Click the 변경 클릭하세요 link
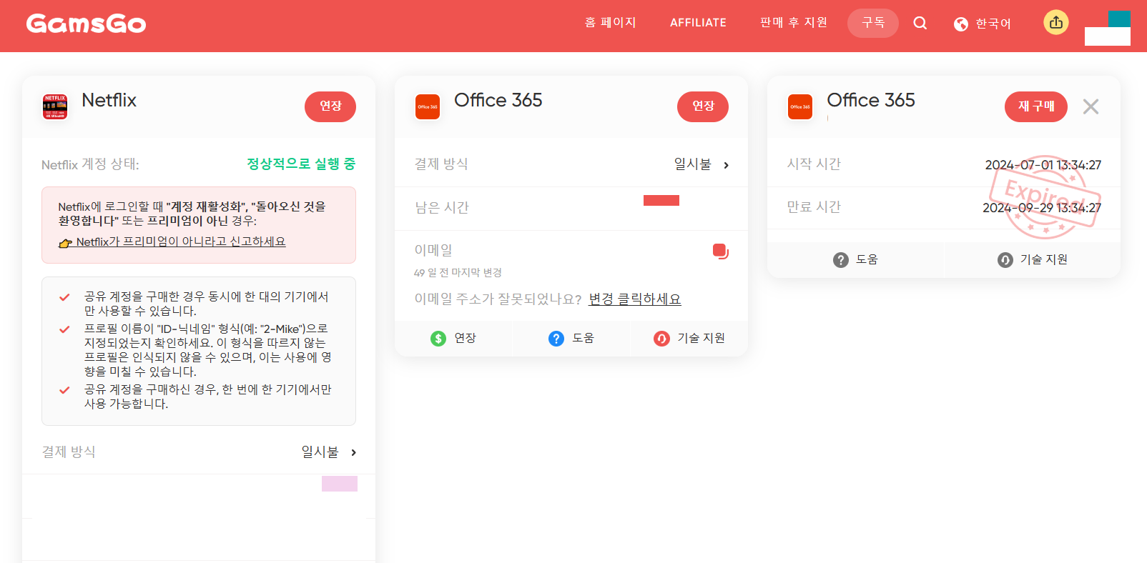 point(635,299)
